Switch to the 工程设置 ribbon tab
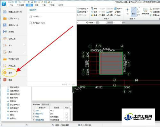Image resolution: width=160 pixels, height=127 pixels. coord(20,5)
